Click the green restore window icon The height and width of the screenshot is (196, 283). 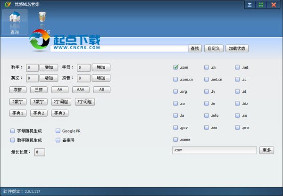(261, 5)
